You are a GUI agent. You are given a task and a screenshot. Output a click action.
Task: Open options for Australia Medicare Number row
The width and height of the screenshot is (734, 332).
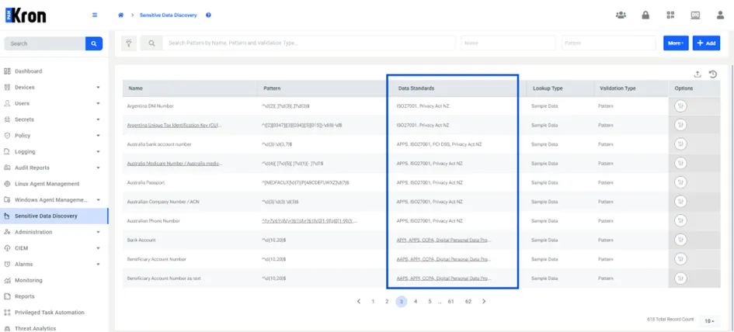[680, 163]
